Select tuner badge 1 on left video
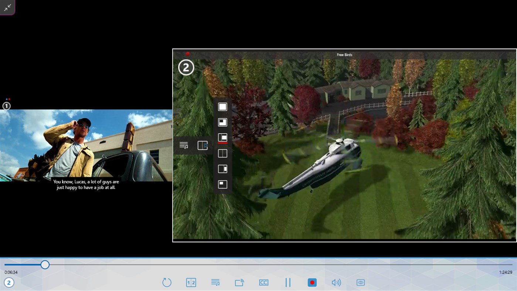The width and height of the screenshot is (517, 291). [6, 106]
